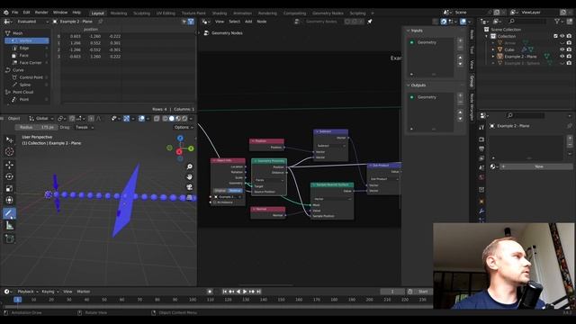This screenshot has height=324, width=576.
Task: Switch to the Modeling workspace tab
Action: (x=118, y=13)
